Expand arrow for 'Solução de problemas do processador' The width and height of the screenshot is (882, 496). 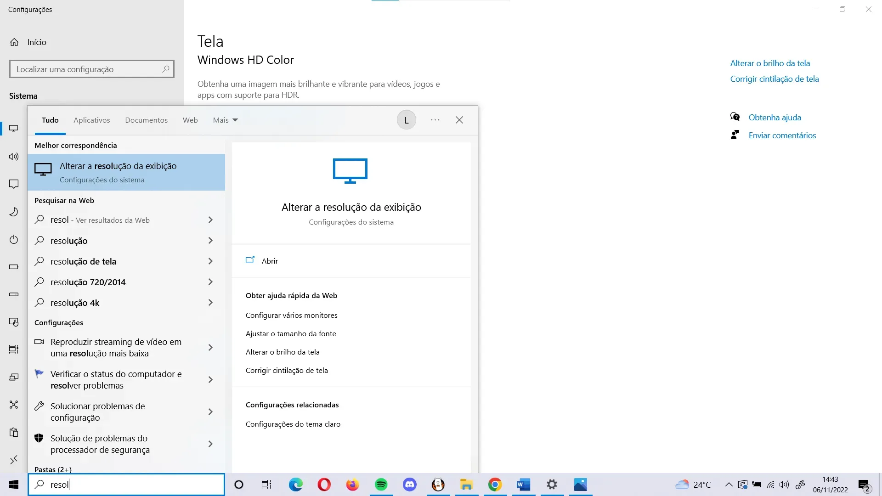click(x=210, y=444)
